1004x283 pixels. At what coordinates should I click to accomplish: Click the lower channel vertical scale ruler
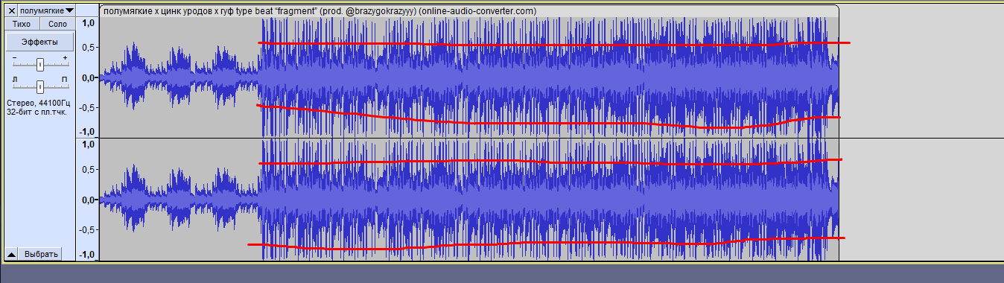88,200
